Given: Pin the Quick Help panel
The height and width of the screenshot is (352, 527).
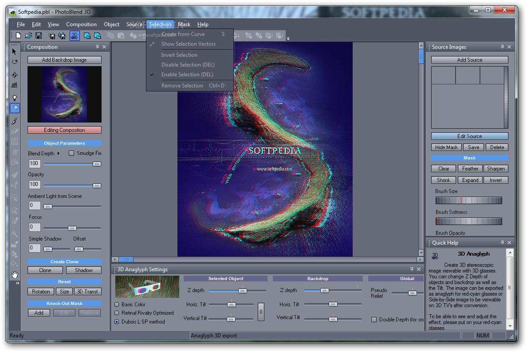Looking at the screenshot, I should (503, 242).
